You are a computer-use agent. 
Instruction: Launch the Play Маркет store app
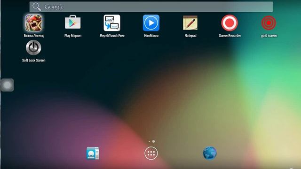73,22
